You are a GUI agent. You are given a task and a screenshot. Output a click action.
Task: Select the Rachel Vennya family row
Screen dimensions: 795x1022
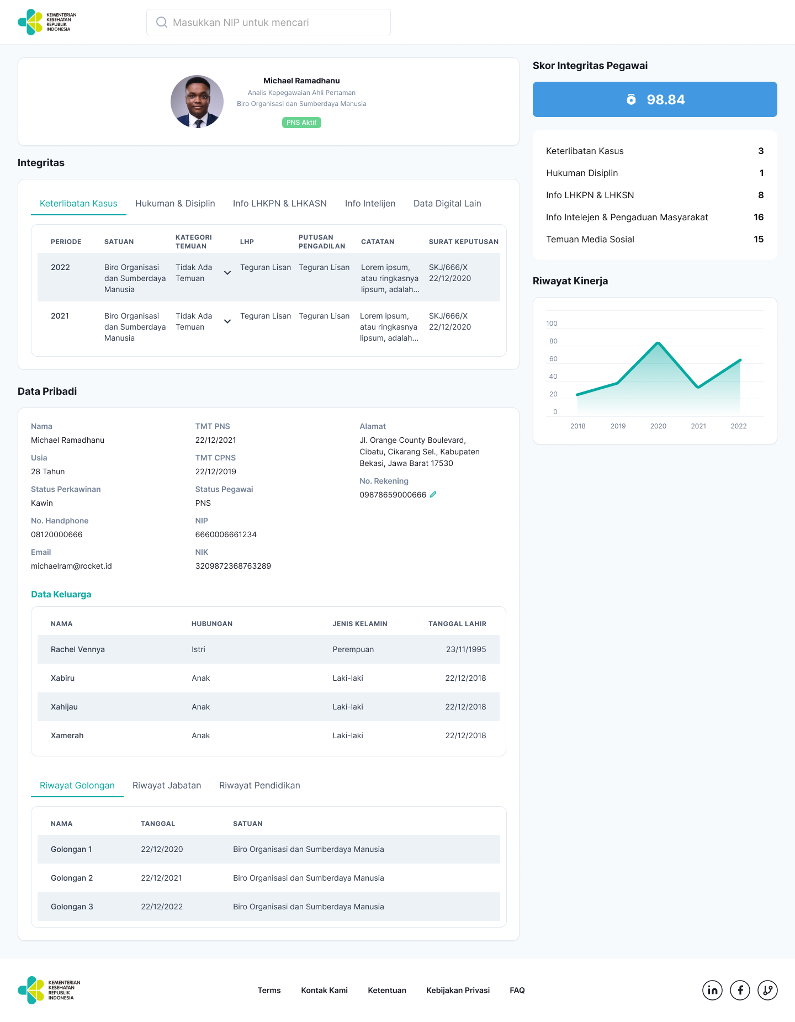pos(268,649)
